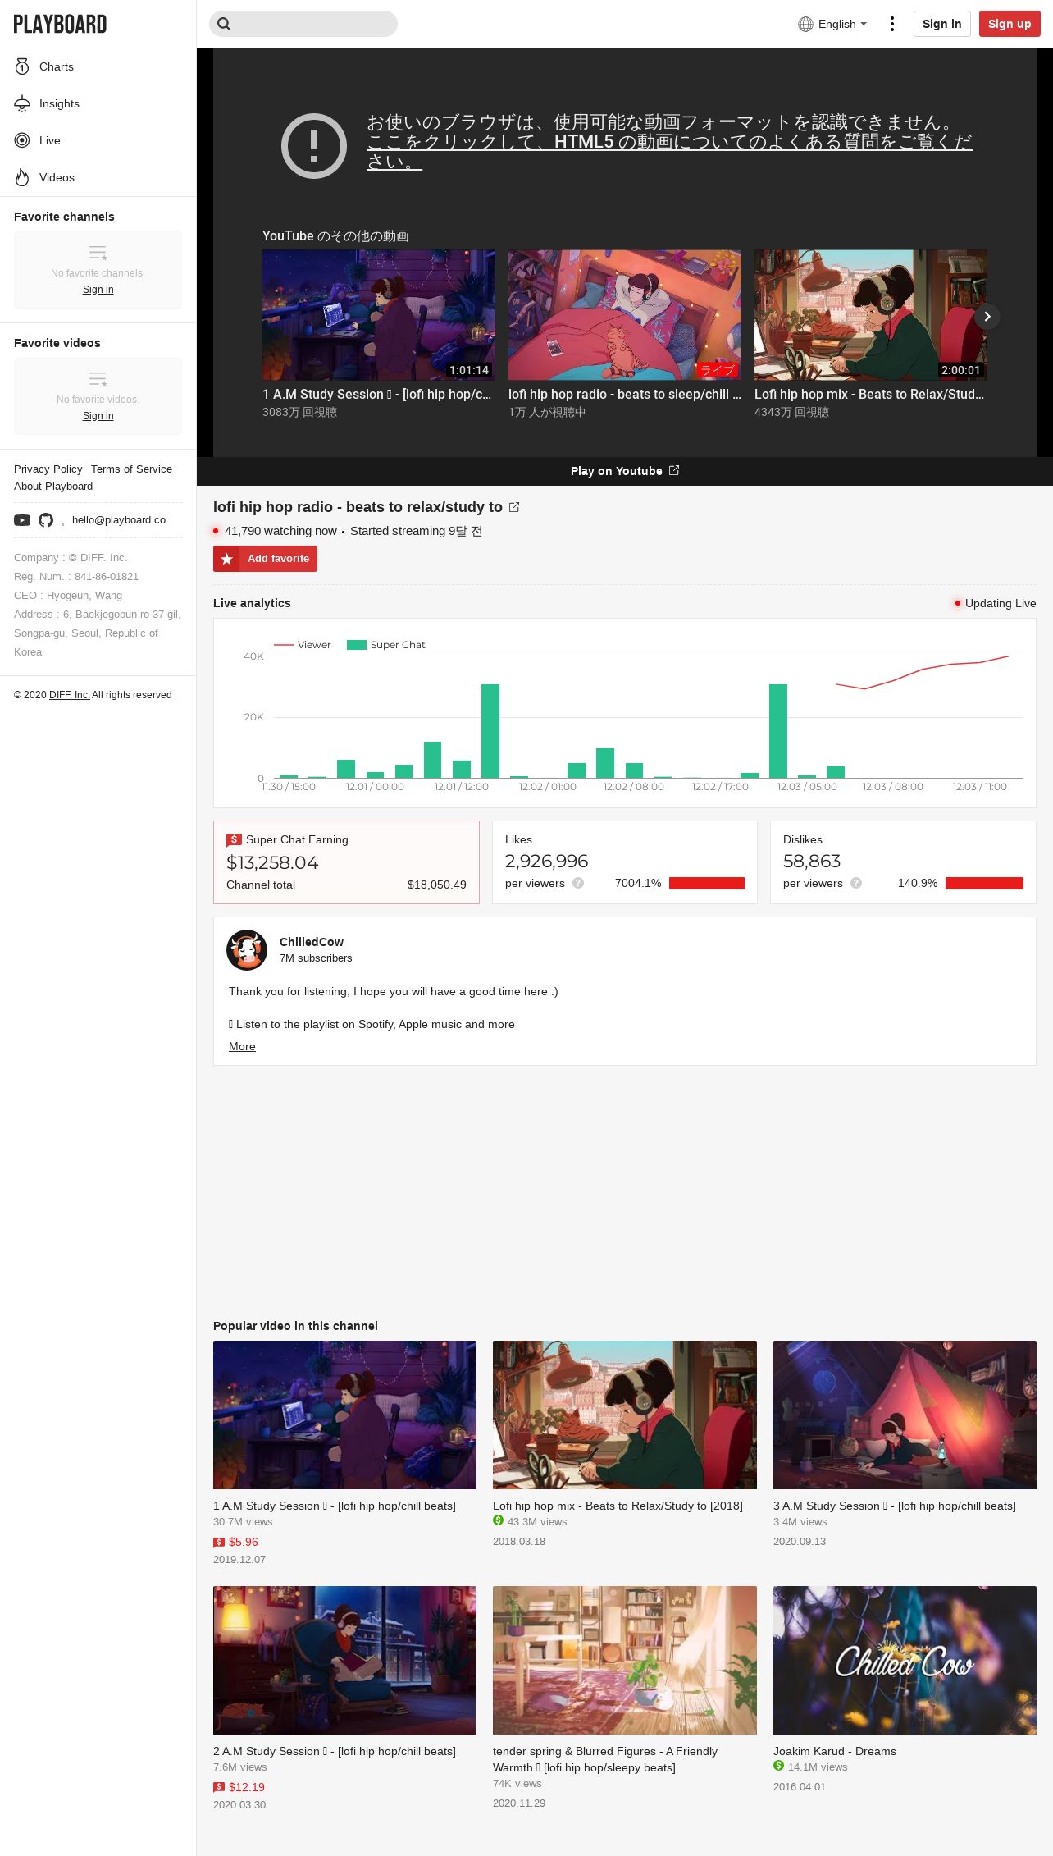1053x1856 pixels.
Task: Click the search magnifier icon
Action: click(224, 24)
